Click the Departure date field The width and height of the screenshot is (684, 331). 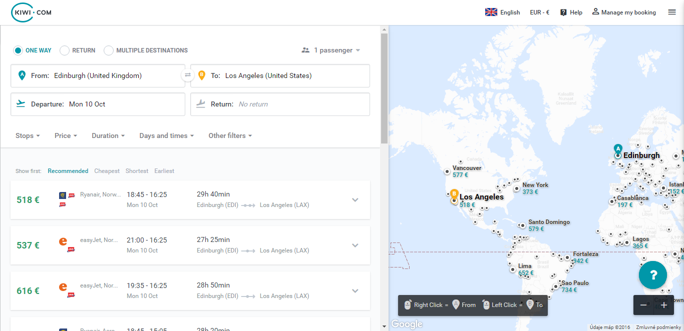point(98,104)
